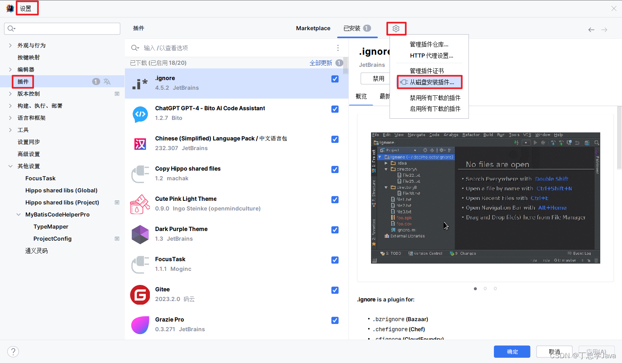Toggle Cute Pink Light Theme checkbox
622x363 pixels.
tap(335, 200)
